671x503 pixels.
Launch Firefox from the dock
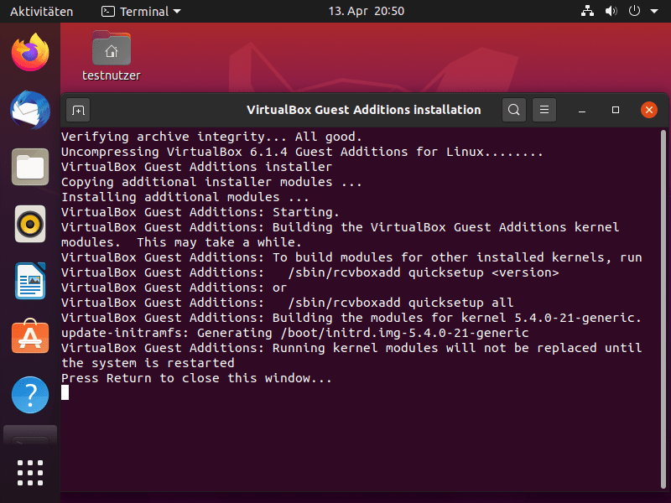[x=30, y=53]
